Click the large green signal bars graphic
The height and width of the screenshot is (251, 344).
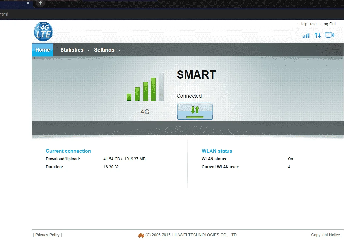point(145,87)
